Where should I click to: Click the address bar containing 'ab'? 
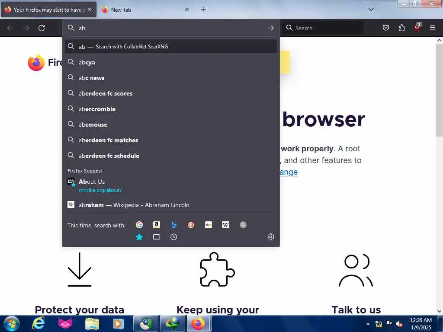point(170,28)
